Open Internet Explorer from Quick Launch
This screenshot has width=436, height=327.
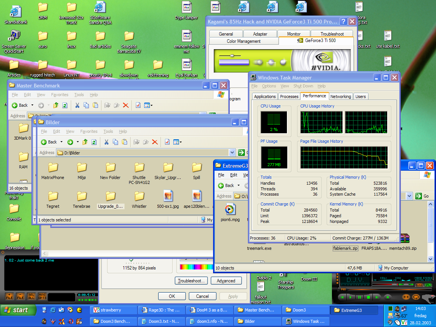click(x=53, y=310)
